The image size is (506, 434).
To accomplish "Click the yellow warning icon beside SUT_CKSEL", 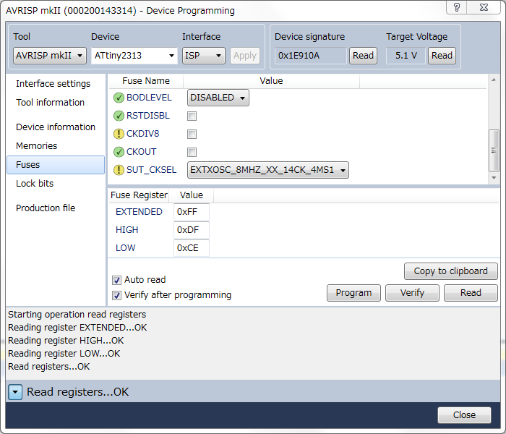I will [119, 170].
